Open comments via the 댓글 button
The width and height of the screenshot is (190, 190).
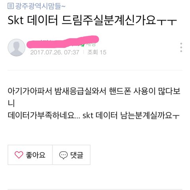coord(71,155)
